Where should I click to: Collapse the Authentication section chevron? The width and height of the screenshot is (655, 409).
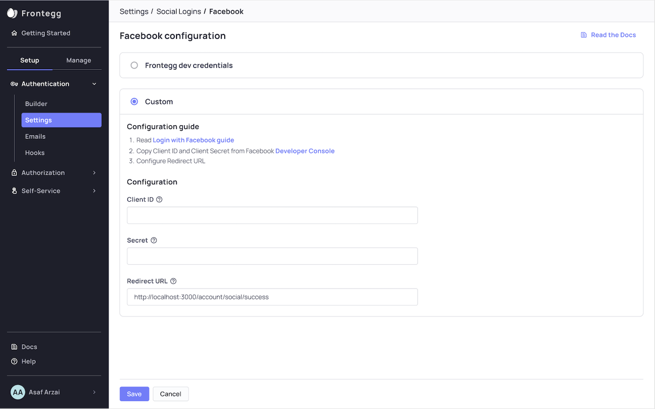click(94, 84)
